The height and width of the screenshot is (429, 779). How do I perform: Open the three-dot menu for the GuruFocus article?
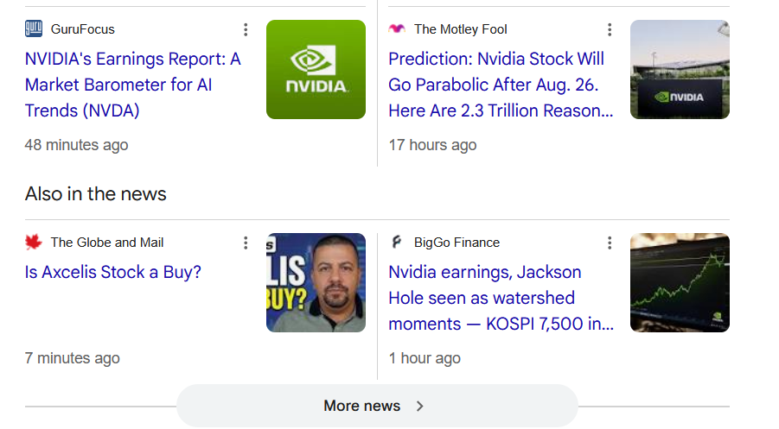tap(246, 29)
